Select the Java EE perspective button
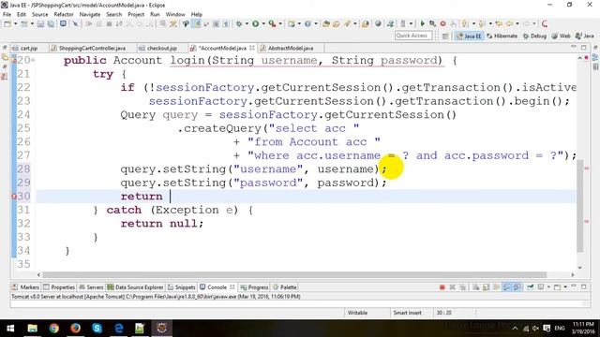 (469, 36)
